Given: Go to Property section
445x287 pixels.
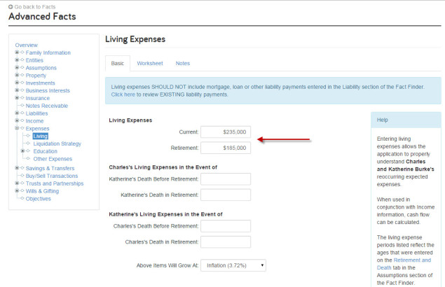Looking at the screenshot, I should [x=36, y=76].
